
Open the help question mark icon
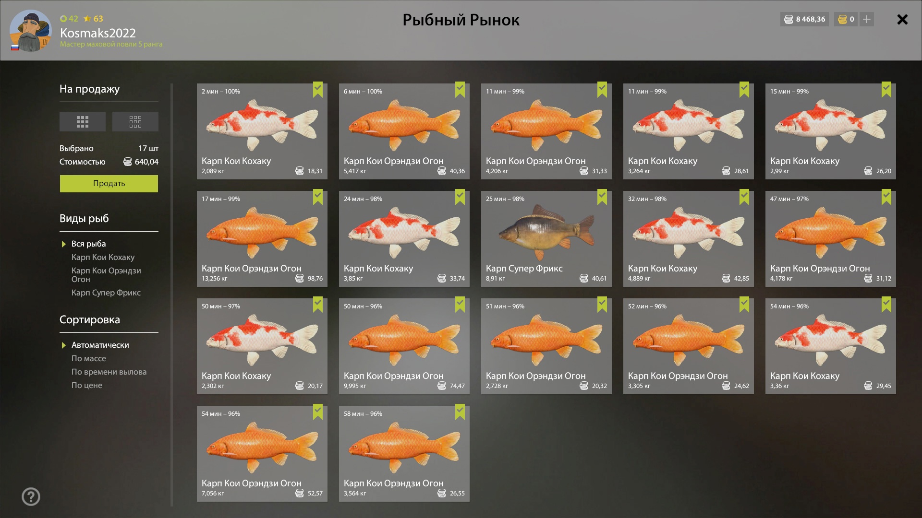tap(31, 496)
